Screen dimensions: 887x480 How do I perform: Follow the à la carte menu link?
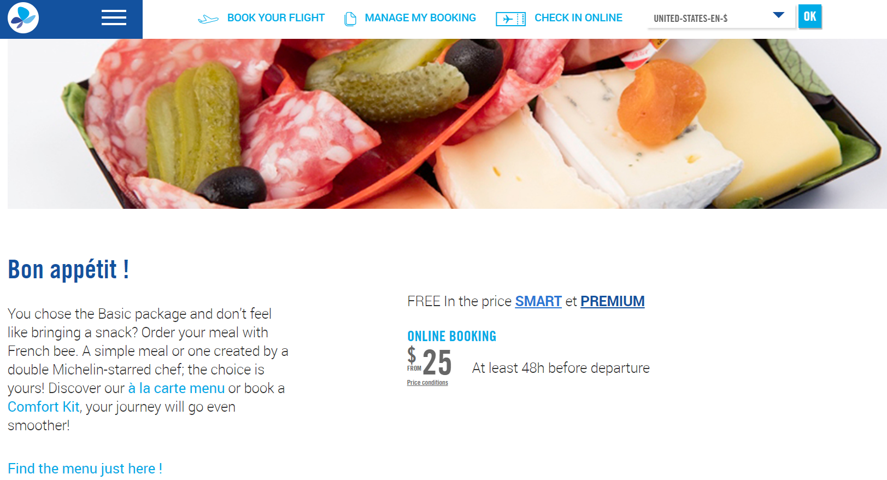pos(177,388)
